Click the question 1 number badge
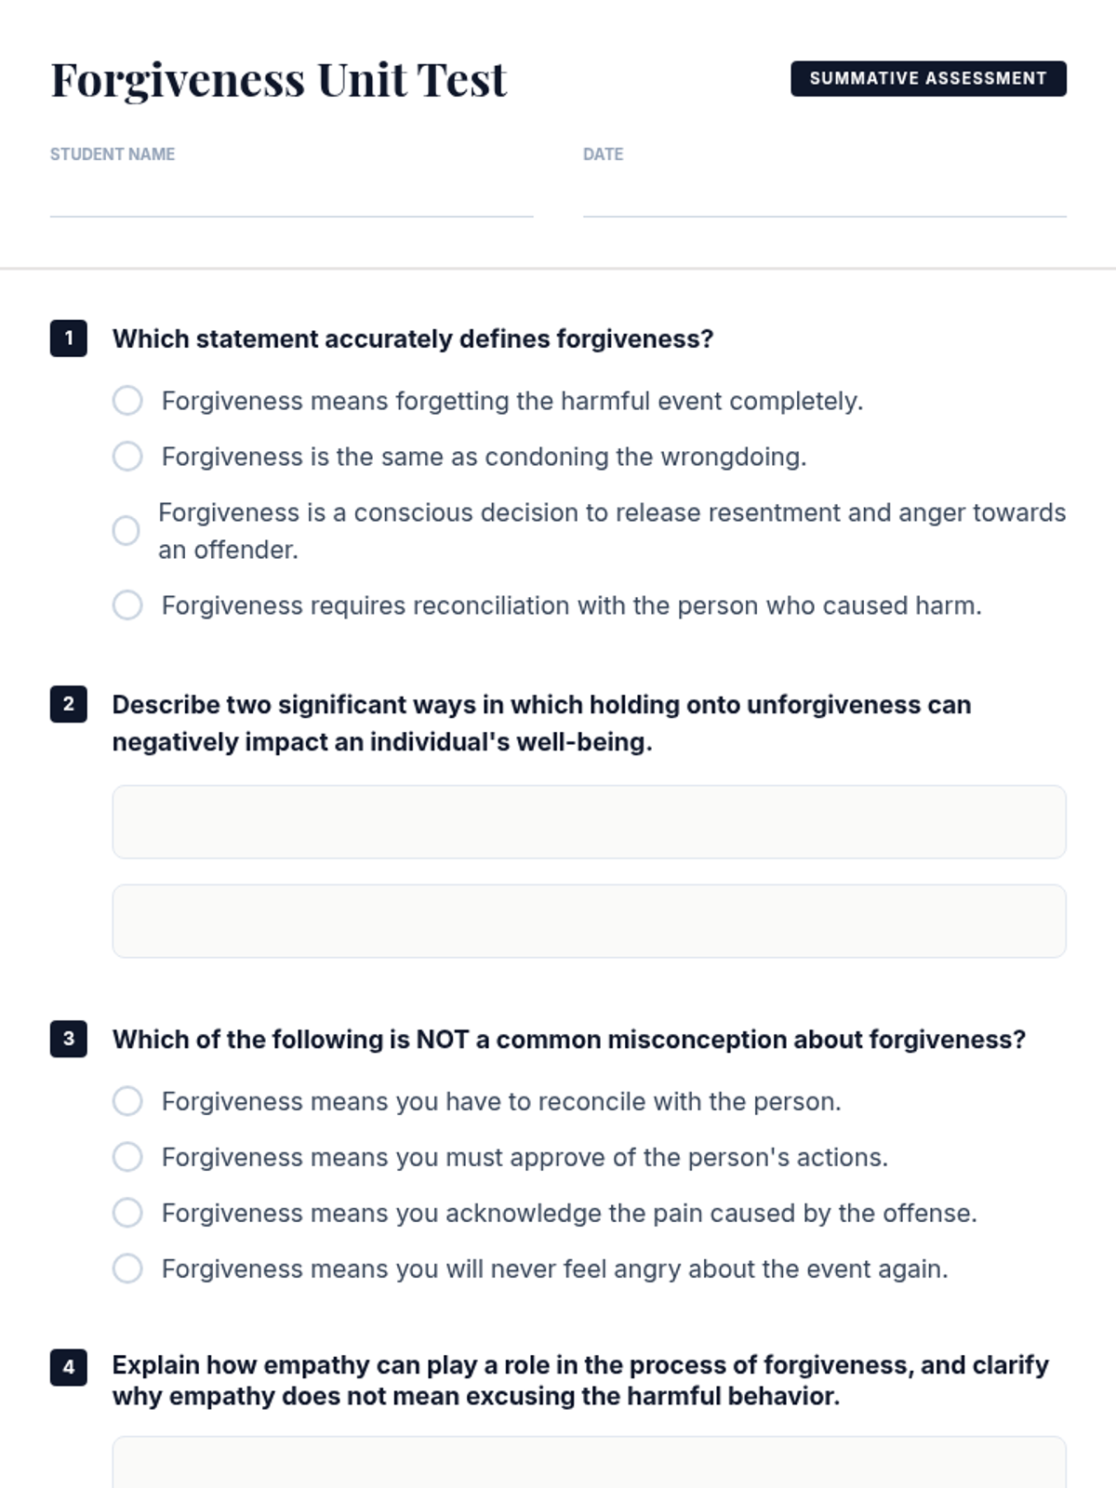The width and height of the screenshot is (1116, 1488). tap(69, 339)
